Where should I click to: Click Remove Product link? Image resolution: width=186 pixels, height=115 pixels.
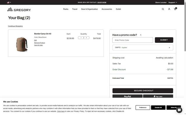[x=40, y=43]
